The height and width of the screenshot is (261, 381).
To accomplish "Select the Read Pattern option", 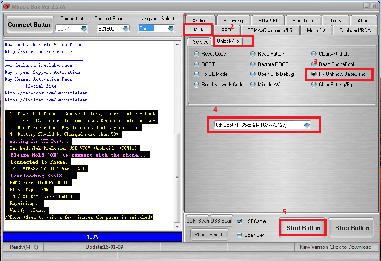I will [268, 54].
